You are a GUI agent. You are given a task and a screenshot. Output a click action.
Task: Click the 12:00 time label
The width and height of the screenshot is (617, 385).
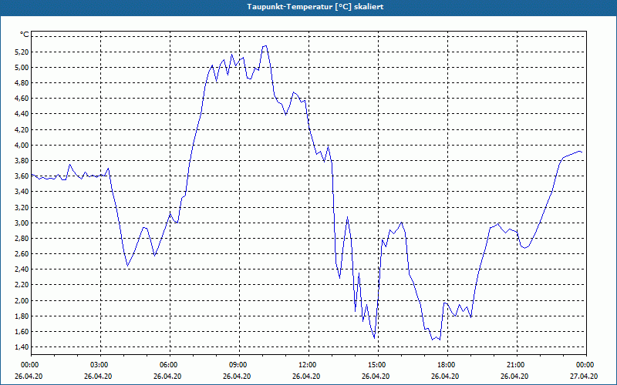coord(307,365)
